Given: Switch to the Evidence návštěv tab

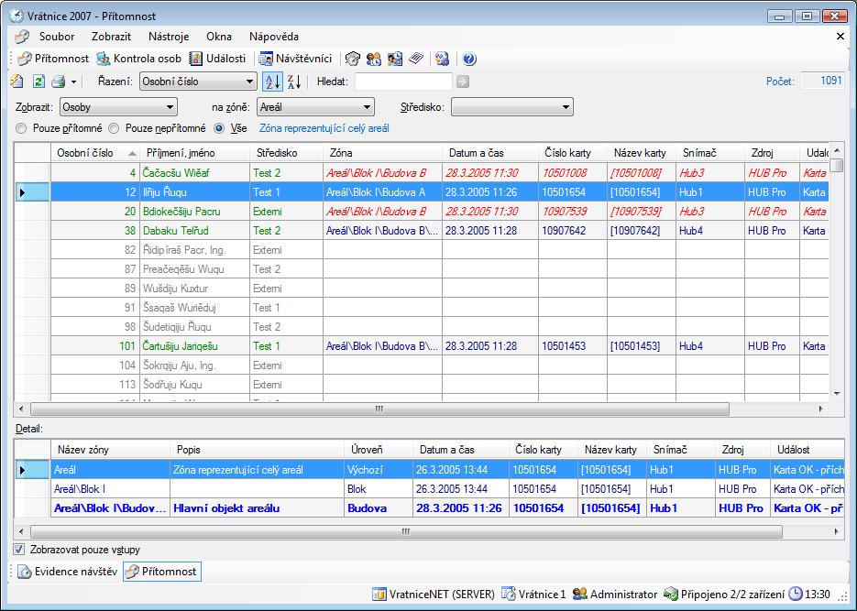Looking at the screenshot, I should click(x=67, y=572).
